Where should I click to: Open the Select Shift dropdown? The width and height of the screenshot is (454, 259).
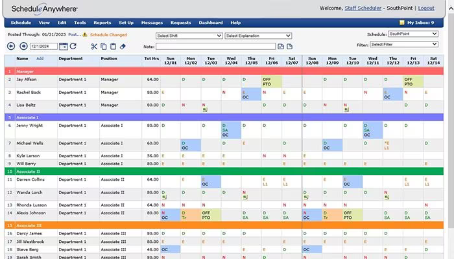click(189, 36)
